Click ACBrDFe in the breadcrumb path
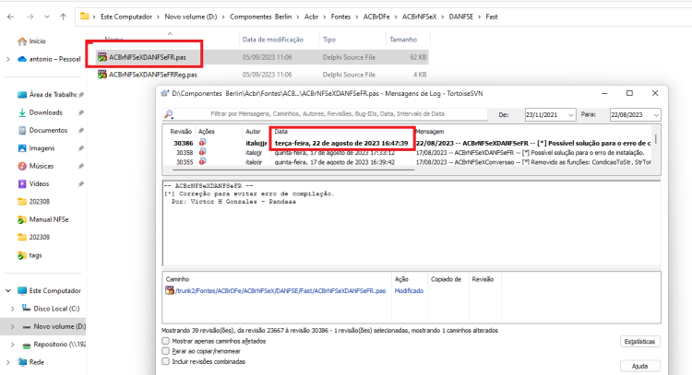The image size is (692, 375). click(376, 17)
